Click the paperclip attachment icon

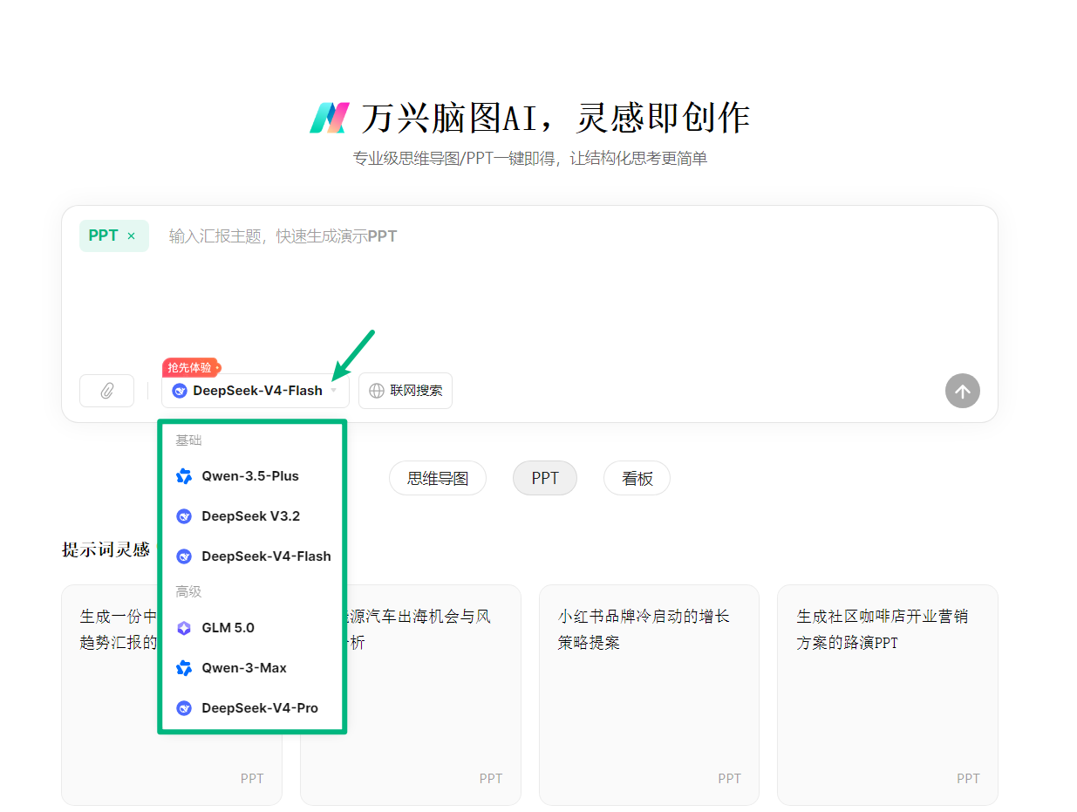point(106,391)
